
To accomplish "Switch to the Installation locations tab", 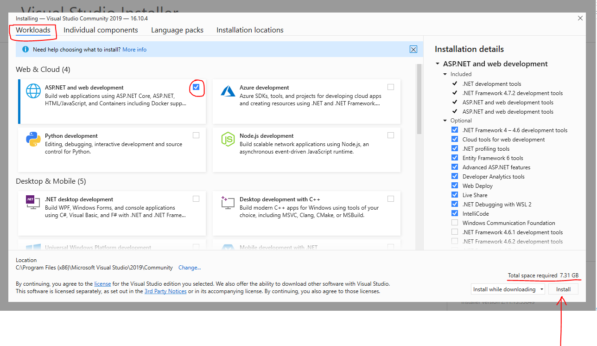I will click(x=250, y=30).
